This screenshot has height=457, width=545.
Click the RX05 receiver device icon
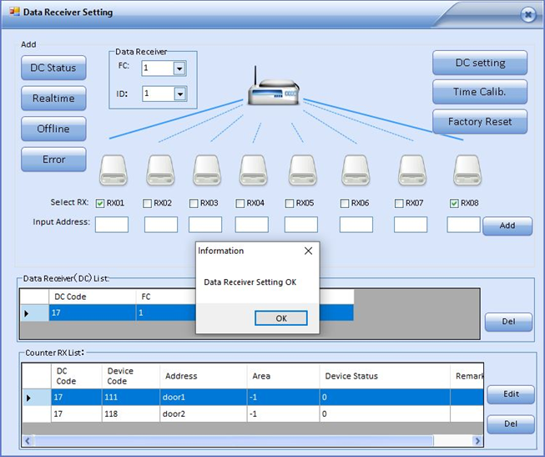coord(302,170)
